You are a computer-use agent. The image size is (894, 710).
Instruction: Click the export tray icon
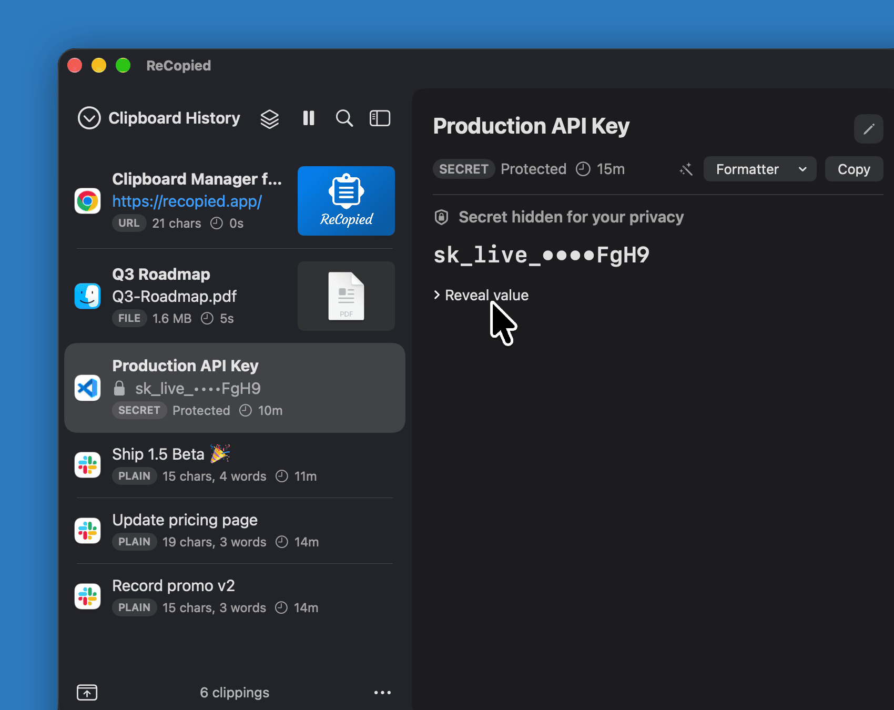87,693
